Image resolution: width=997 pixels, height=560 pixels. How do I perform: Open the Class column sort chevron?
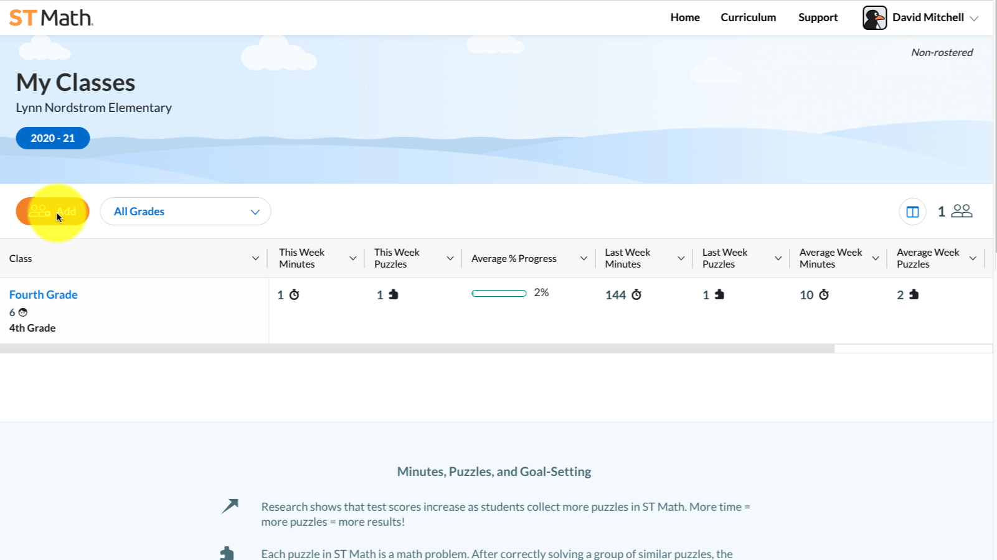point(255,258)
